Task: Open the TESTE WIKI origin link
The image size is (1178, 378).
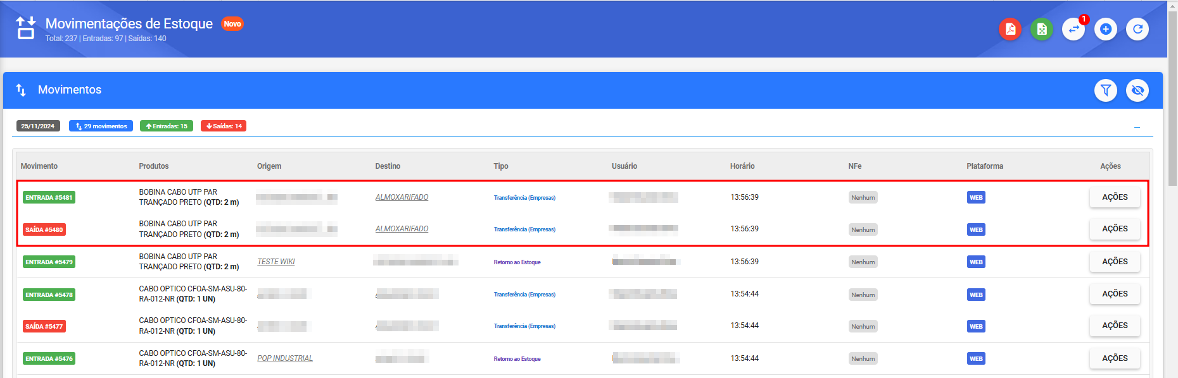Action: (x=276, y=262)
